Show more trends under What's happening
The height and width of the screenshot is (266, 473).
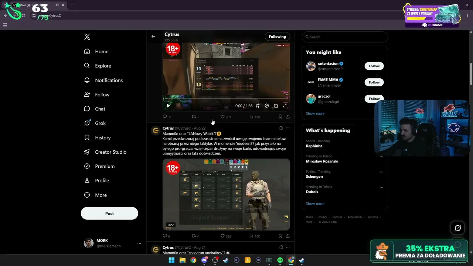coord(315,204)
